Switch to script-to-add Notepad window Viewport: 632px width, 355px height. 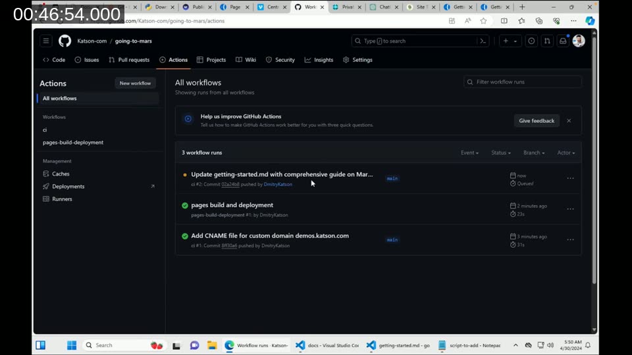[x=469, y=345]
